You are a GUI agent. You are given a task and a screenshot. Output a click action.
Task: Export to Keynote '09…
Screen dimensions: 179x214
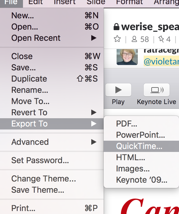[x=141, y=180]
